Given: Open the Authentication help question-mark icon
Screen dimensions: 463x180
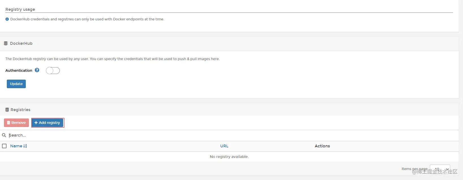Looking at the screenshot, I should [x=37, y=70].
